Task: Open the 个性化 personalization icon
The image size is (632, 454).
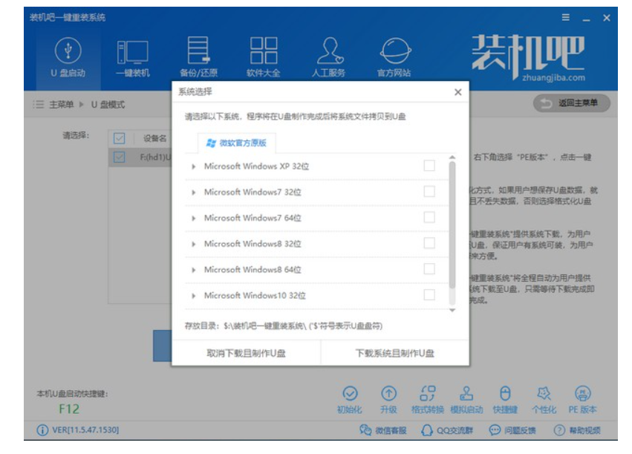Action: [544, 400]
